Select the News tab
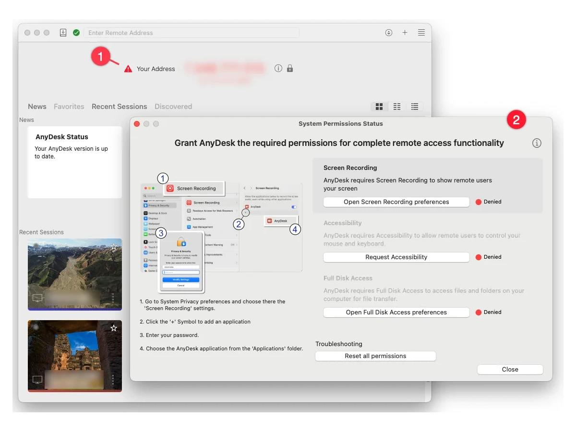 [37, 107]
